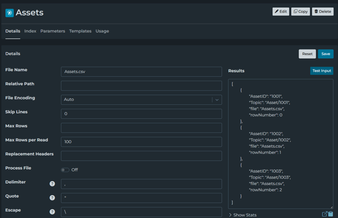Open results in new window icon
The image size is (338, 218).
pos(324,214)
